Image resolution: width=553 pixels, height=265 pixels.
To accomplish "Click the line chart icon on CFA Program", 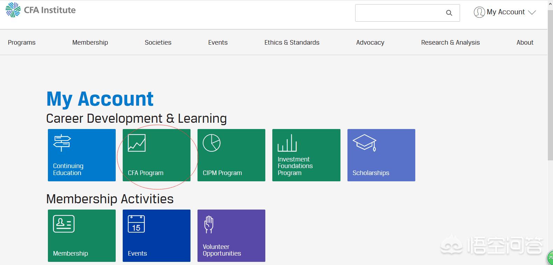I will click(137, 143).
